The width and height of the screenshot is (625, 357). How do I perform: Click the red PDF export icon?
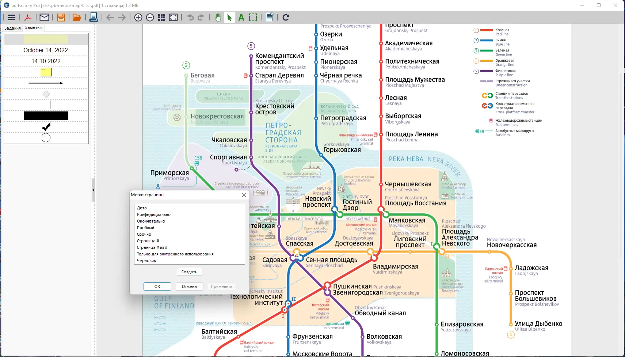click(28, 17)
